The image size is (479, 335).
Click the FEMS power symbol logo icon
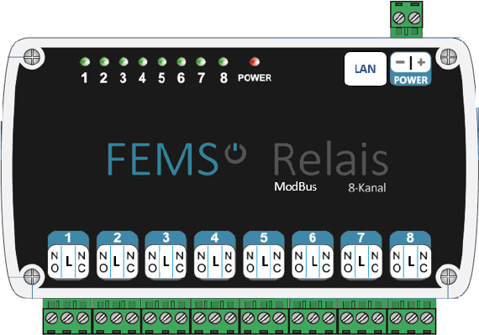[x=235, y=153]
